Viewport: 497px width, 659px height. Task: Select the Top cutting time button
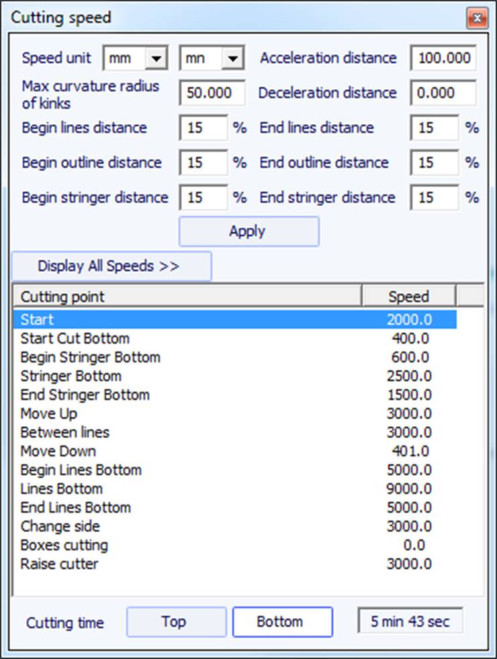coord(176,621)
